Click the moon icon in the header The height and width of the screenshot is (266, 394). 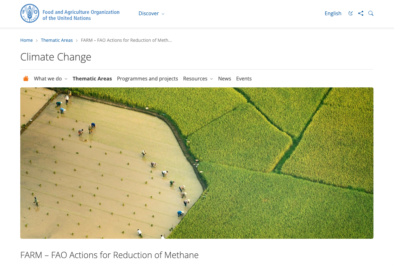pyautogui.click(x=350, y=13)
